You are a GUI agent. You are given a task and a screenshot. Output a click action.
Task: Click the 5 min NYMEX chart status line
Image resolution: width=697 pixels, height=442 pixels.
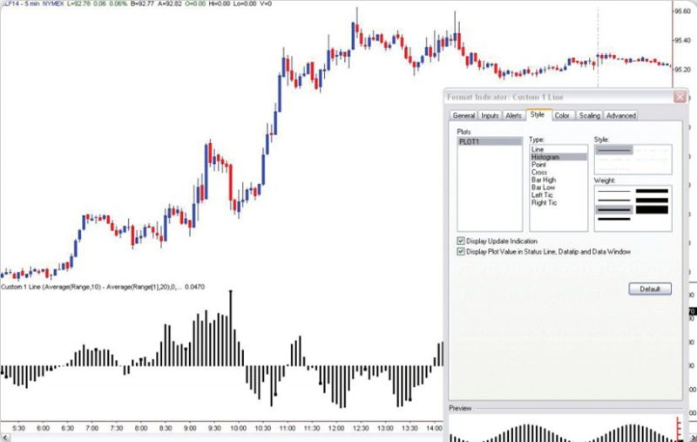(x=136, y=3)
